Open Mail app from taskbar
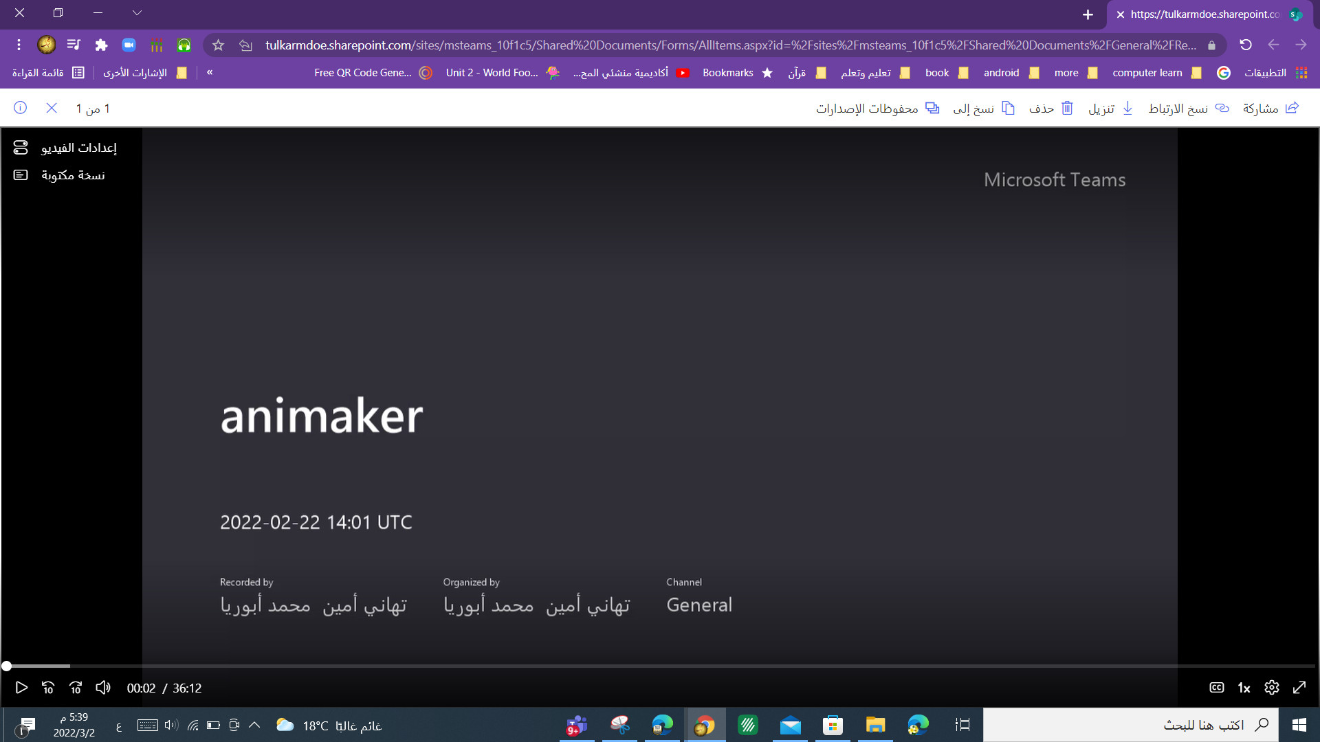Image resolution: width=1320 pixels, height=742 pixels. [x=791, y=725]
